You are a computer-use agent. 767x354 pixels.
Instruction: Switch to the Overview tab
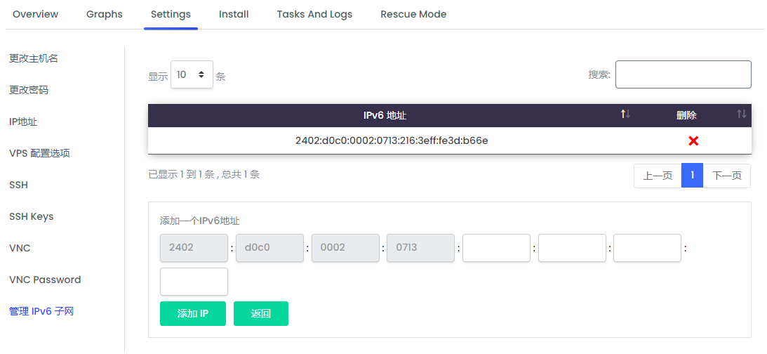pos(35,14)
